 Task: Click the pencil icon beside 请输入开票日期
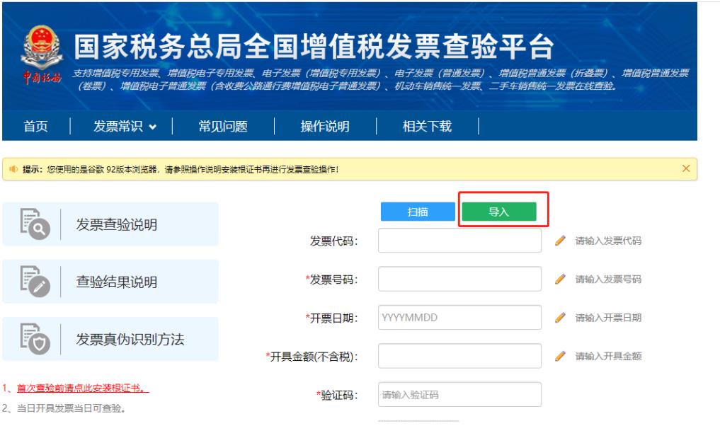click(x=560, y=318)
